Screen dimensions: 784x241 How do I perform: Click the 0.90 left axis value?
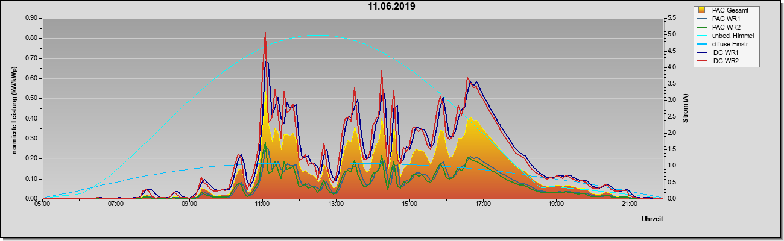31,18
